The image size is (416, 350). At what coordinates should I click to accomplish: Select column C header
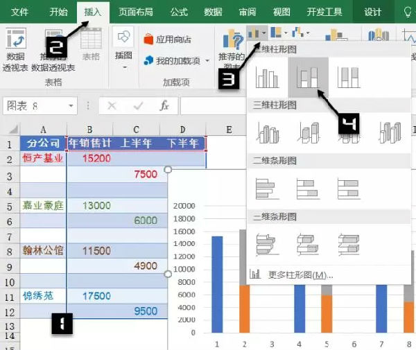pos(136,130)
